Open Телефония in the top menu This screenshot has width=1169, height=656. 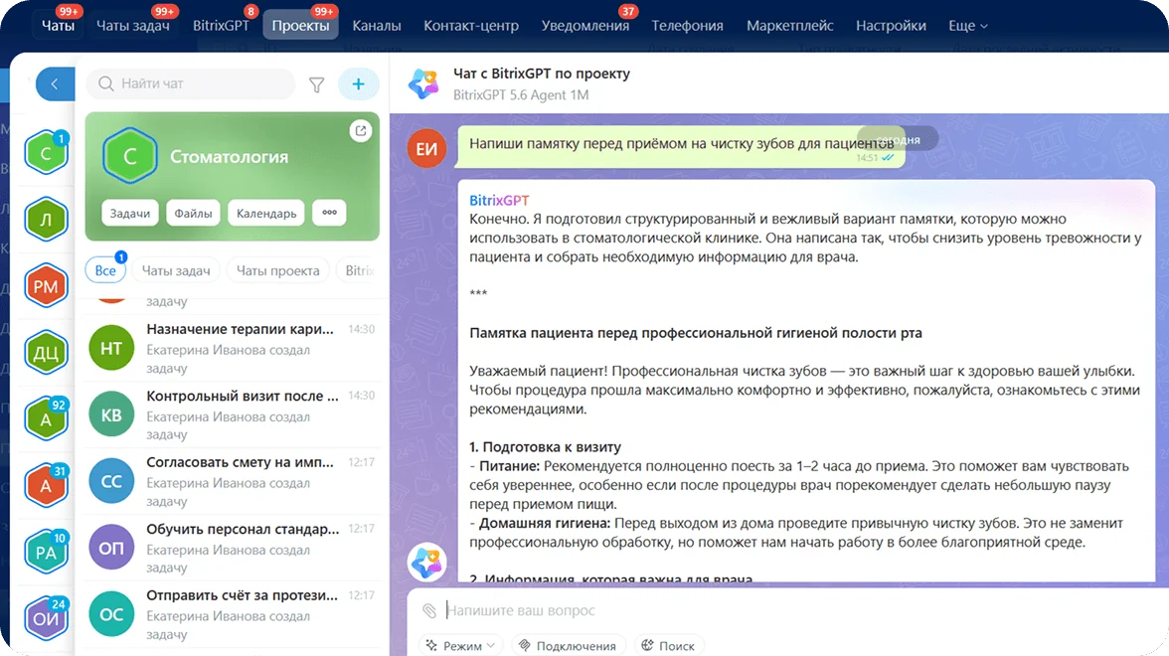688,26
